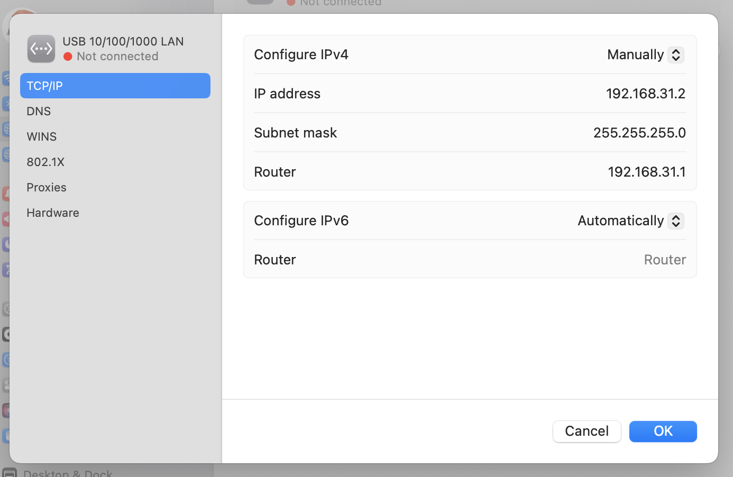Open the DNS settings section
This screenshot has height=477, width=733.
(x=39, y=111)
